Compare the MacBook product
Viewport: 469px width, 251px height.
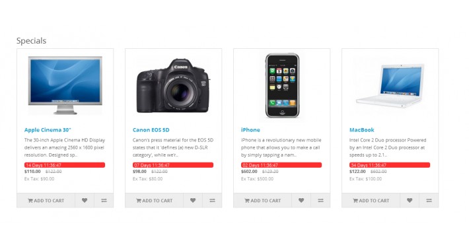(x=429, y=200)
